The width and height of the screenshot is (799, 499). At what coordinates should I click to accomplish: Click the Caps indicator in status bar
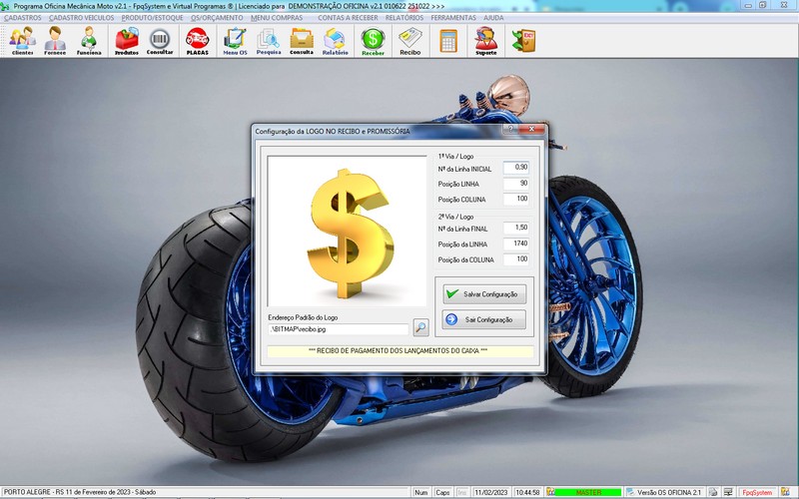coord(442,492)
